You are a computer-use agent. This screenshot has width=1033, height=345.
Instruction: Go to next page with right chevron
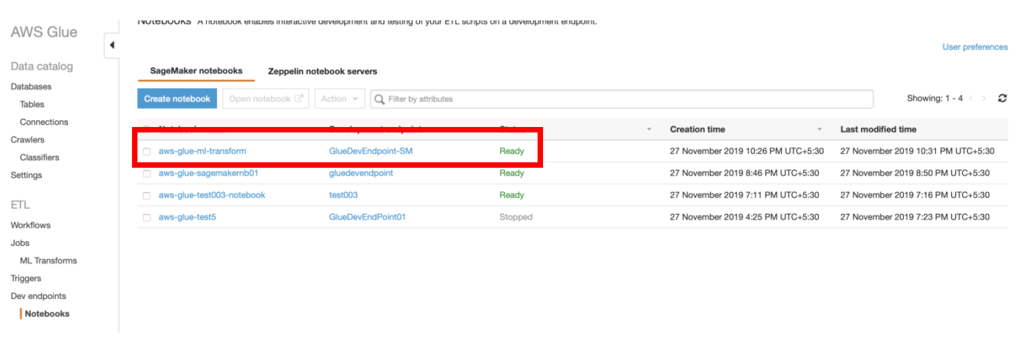click(x=984, y=98)
